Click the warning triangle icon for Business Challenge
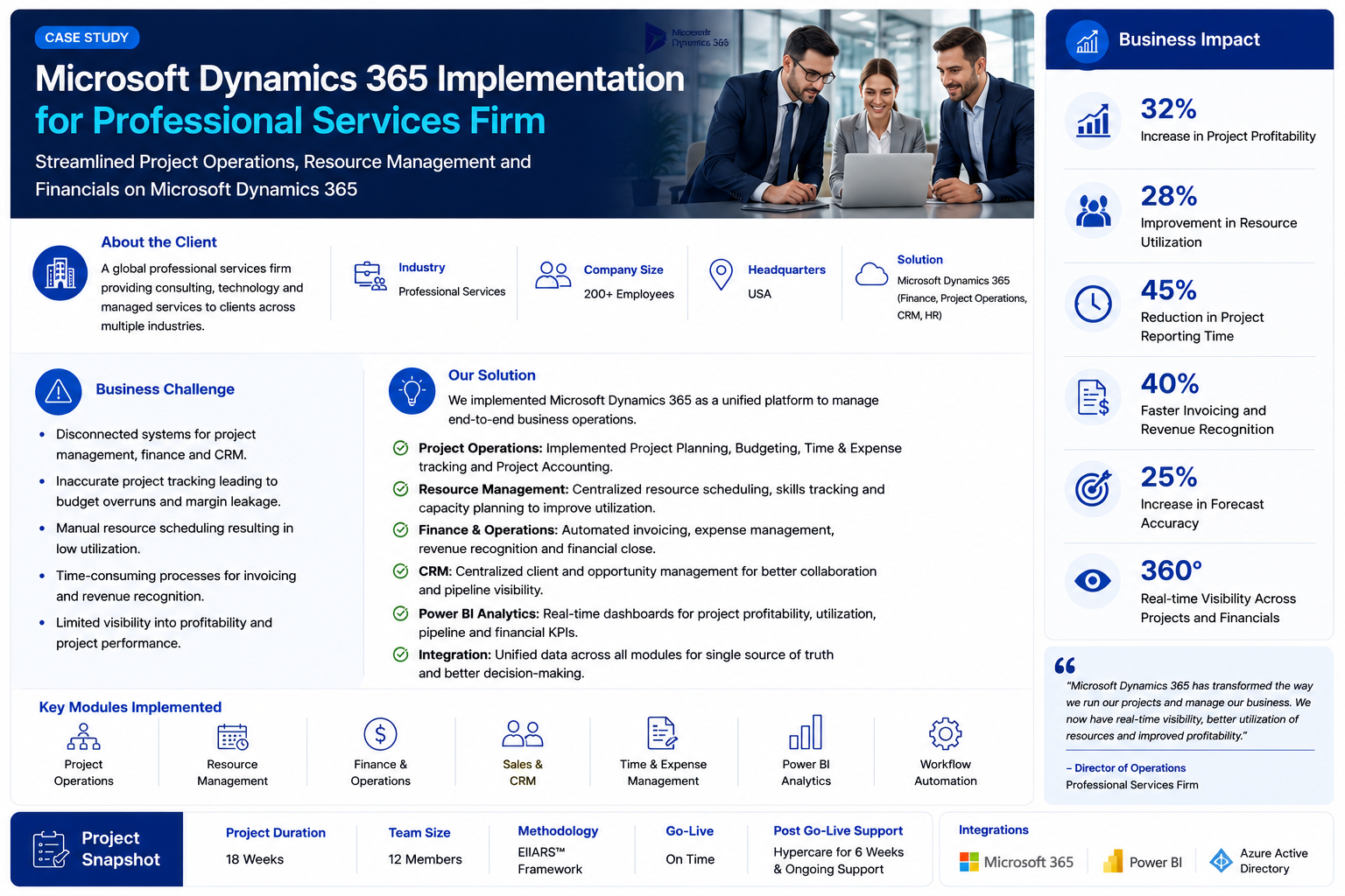The width and height of the screenshot is (1345, 896). [59, 392]
